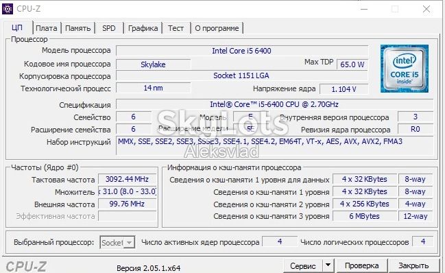This screenshot has height=273, width=445.
Task: Click the 1.104 V core voltage value
Action: 344,89
